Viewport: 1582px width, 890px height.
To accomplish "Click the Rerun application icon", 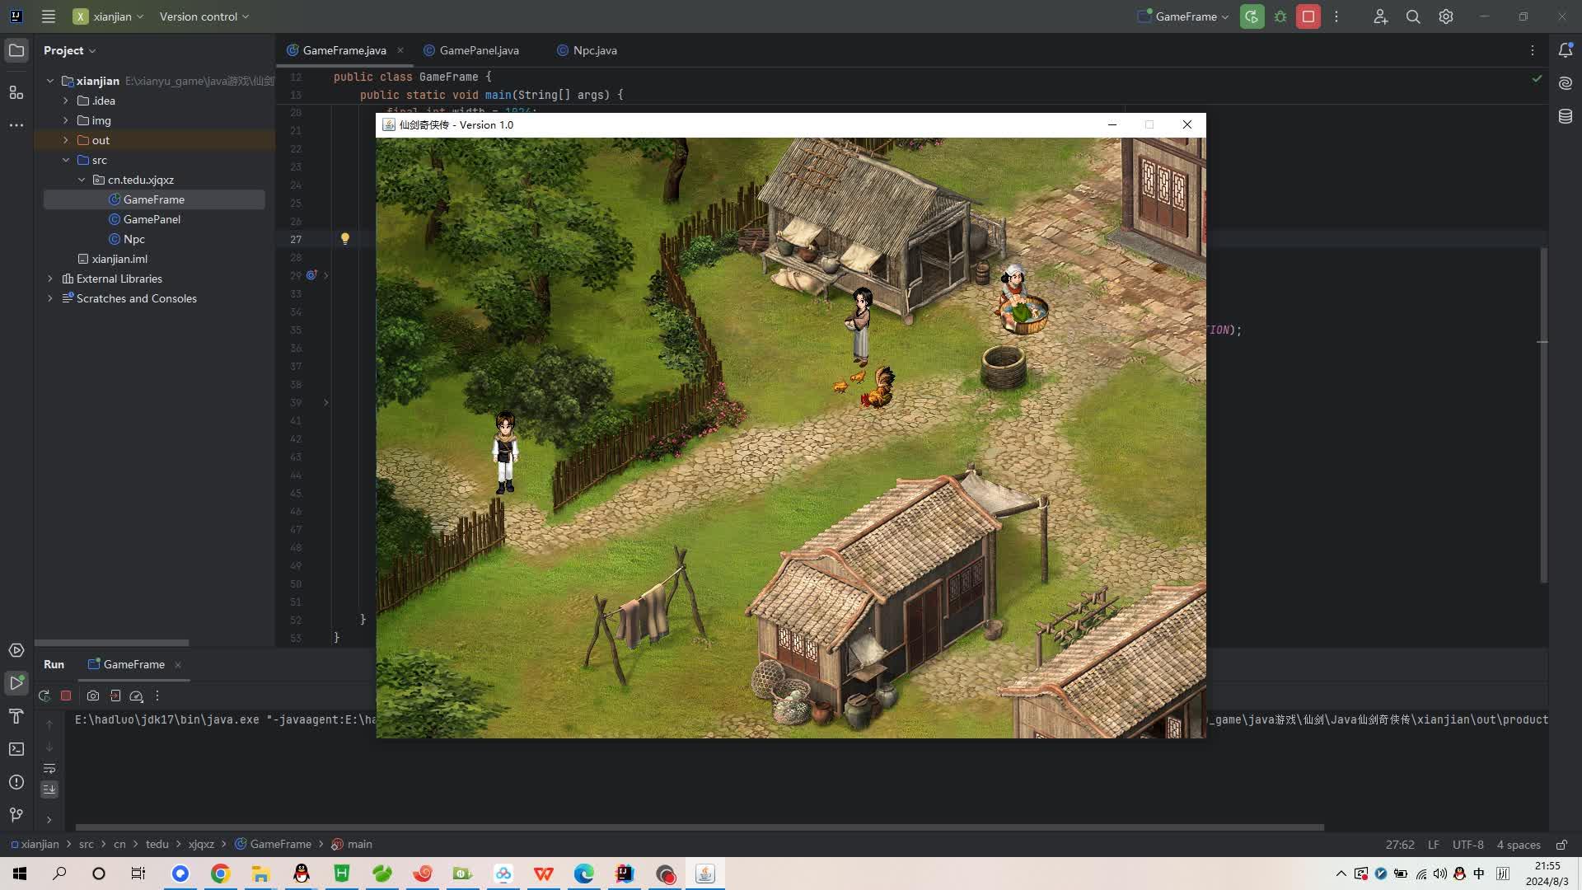I will (x=44, y=696).
